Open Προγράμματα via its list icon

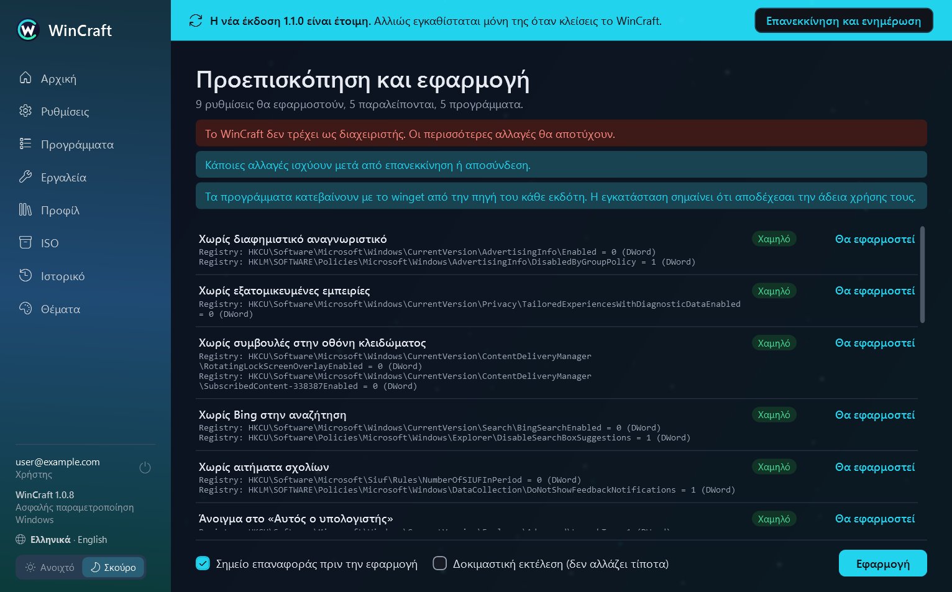[25, 143]
